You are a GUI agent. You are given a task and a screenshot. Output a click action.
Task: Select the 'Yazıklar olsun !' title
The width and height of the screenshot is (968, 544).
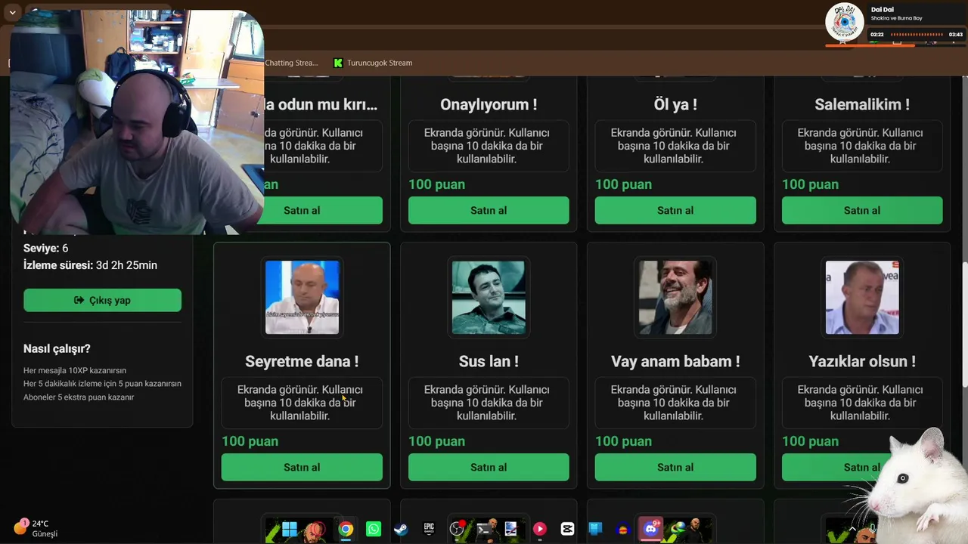point(862,361)
